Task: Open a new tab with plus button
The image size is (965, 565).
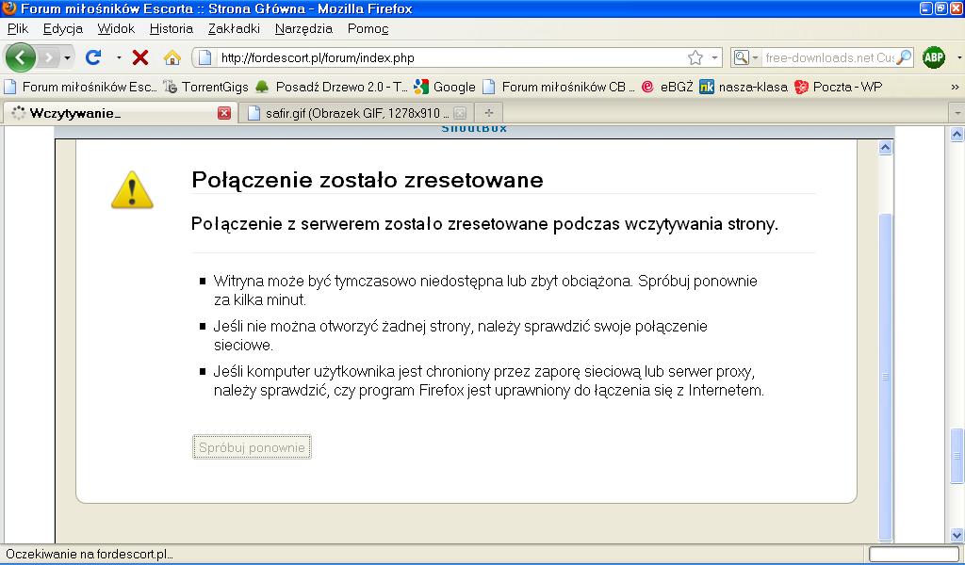Action: (488, 113)
